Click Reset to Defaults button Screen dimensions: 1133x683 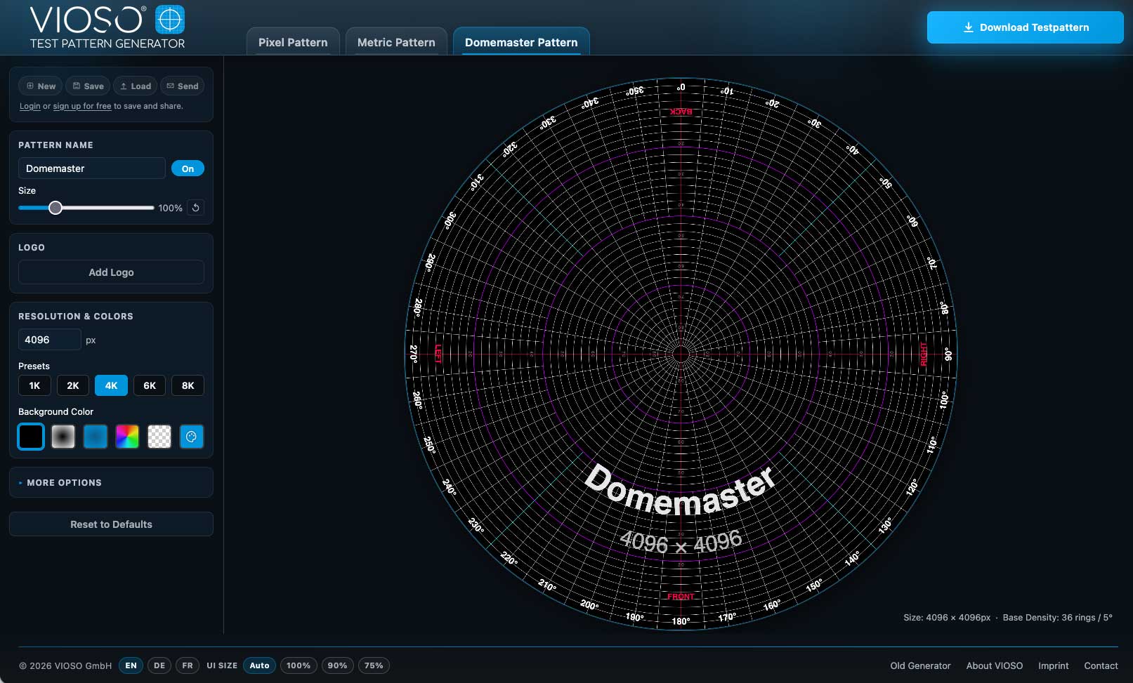point(111,524)
